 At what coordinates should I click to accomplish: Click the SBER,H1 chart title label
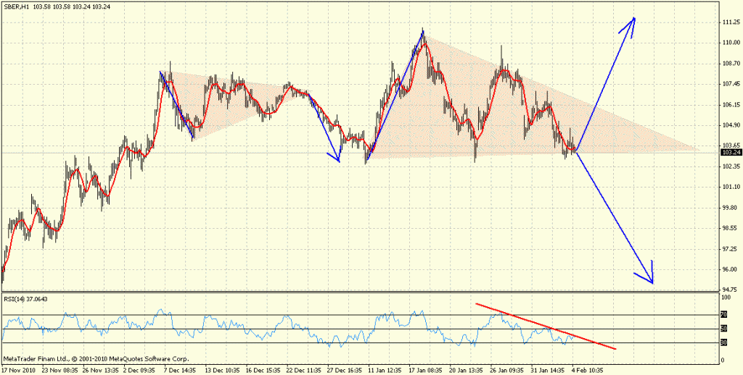click(x=17, y=7)
